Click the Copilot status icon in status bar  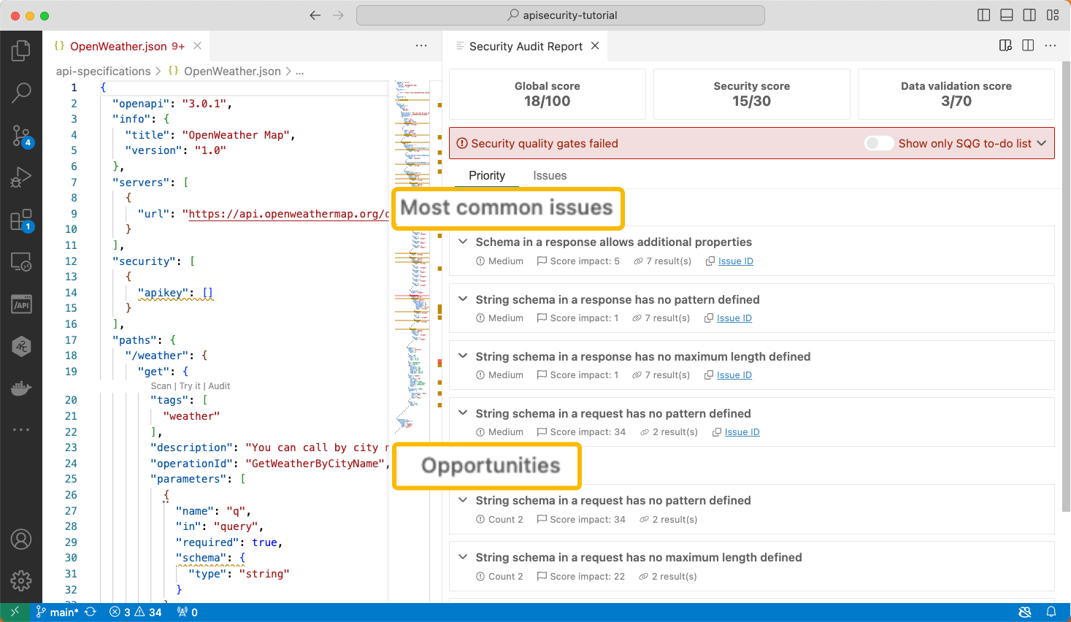[1025, 613]
